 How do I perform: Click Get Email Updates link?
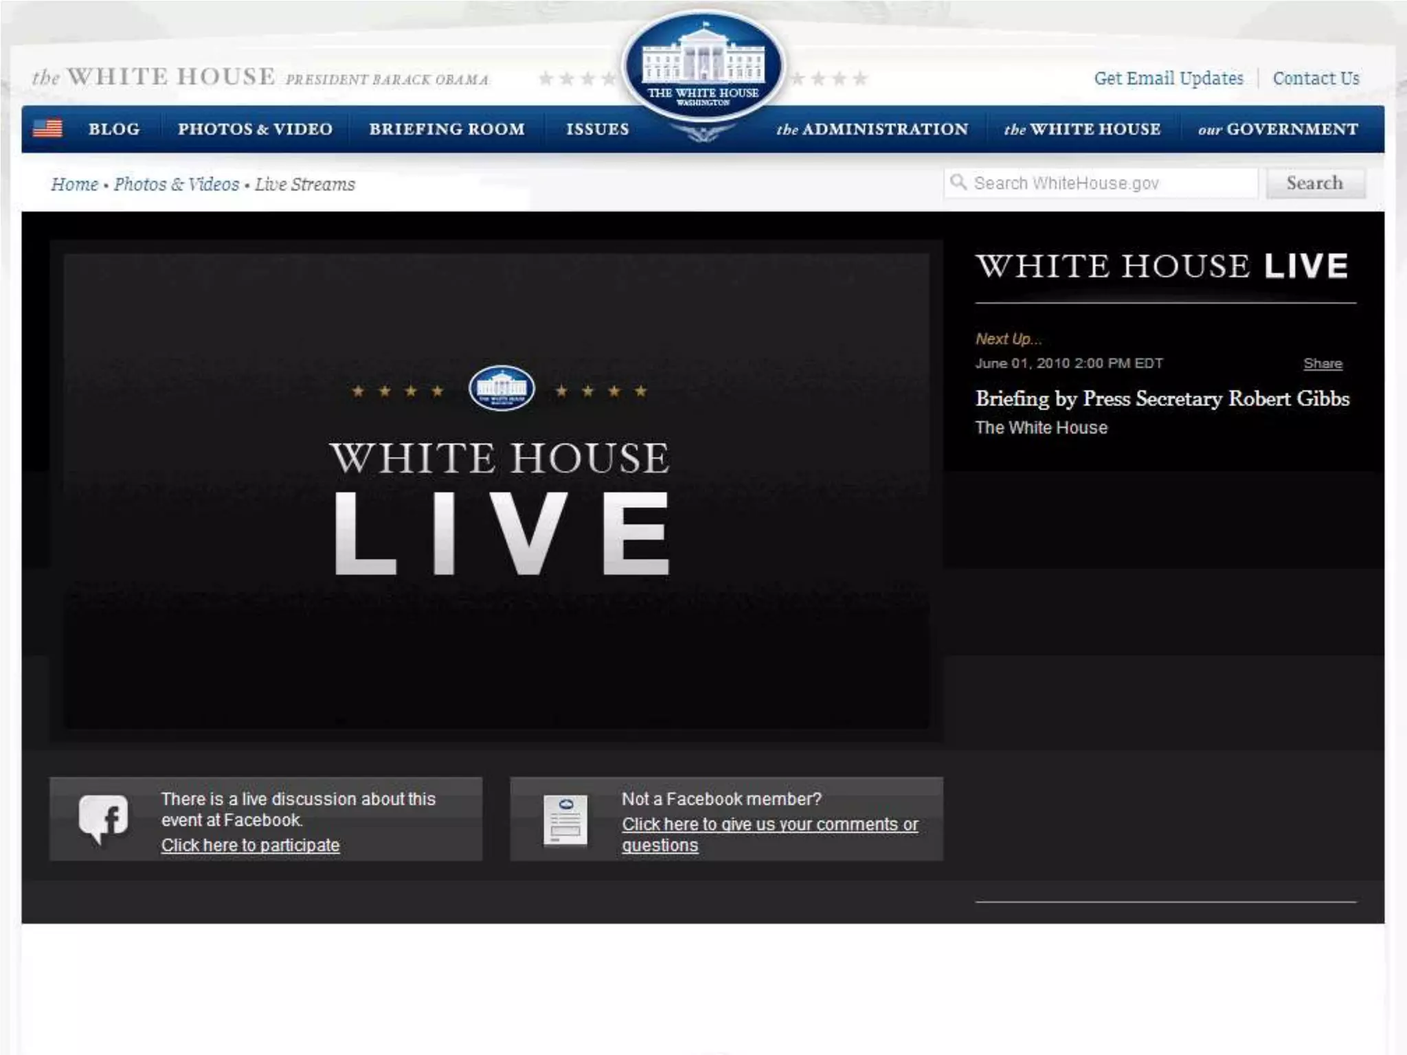(x=1169, y=78)
